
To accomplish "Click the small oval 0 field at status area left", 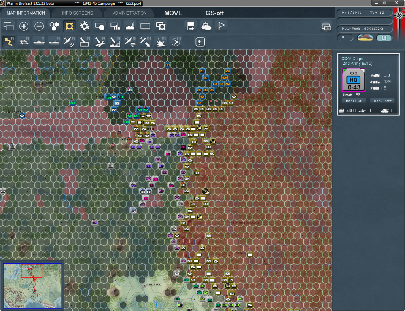I will 345,38.
